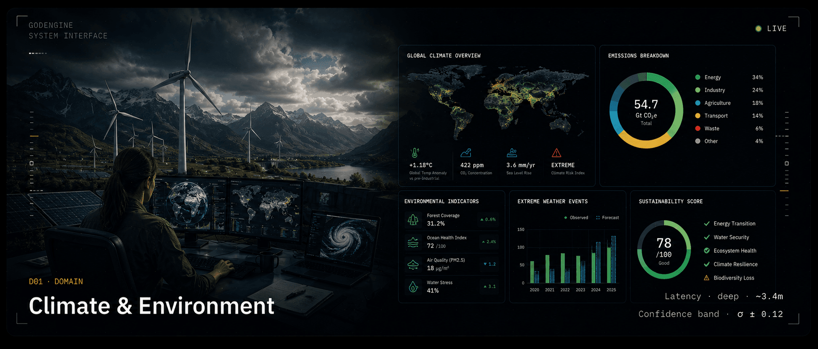Select the Other gray legend dot
Screen dimensions: 818x349
698,141
